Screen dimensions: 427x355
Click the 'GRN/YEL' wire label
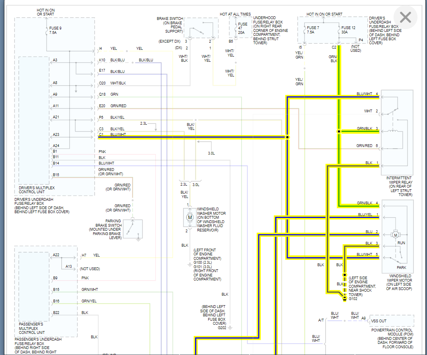click(x=89, y=301)
